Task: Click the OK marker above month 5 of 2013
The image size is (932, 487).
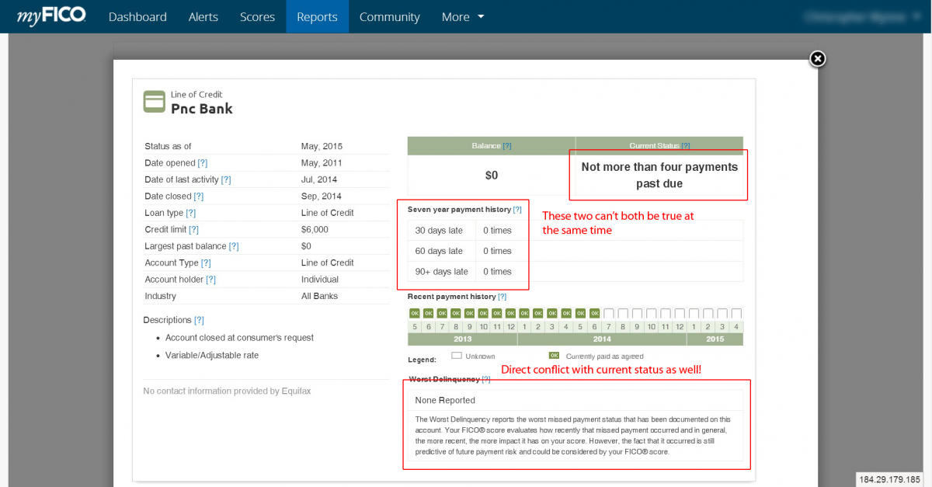Action: click(x=415, y=313)
